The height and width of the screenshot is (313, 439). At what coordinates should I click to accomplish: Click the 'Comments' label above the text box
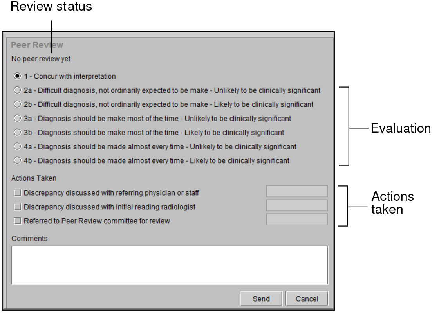click(29, 238)
